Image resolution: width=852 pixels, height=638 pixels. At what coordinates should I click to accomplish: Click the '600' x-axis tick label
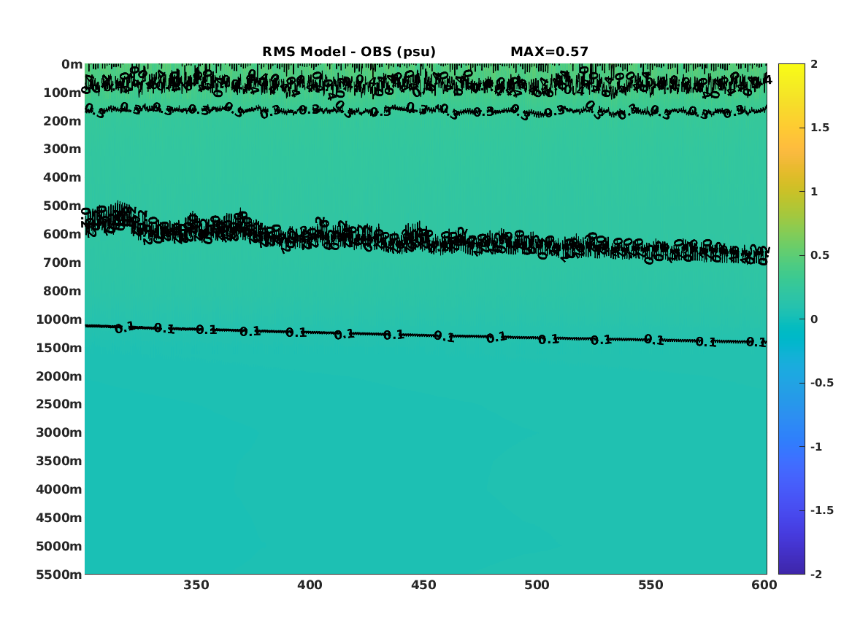tap(764, 586)
